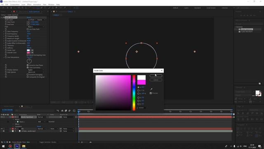Confirm with OK button in color dialog
The height and width of the screenshot is (149, 264).
pos(156,75)
